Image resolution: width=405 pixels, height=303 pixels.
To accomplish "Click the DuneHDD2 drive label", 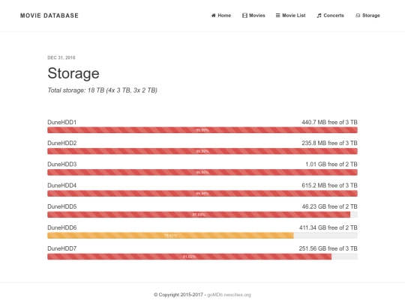I will [x=62, y=143].
